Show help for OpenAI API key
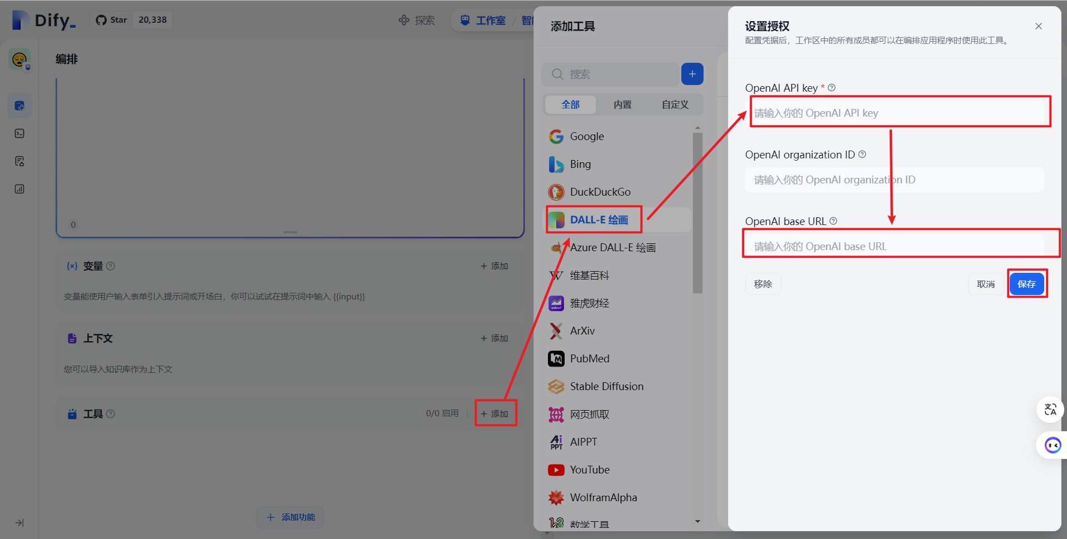Image resolution: width=1067 pixels, height=539 pixels. pos(832,88)
